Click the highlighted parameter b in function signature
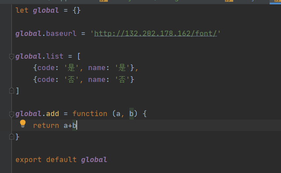This screenshot has width=281, height=173. (132, 114)
